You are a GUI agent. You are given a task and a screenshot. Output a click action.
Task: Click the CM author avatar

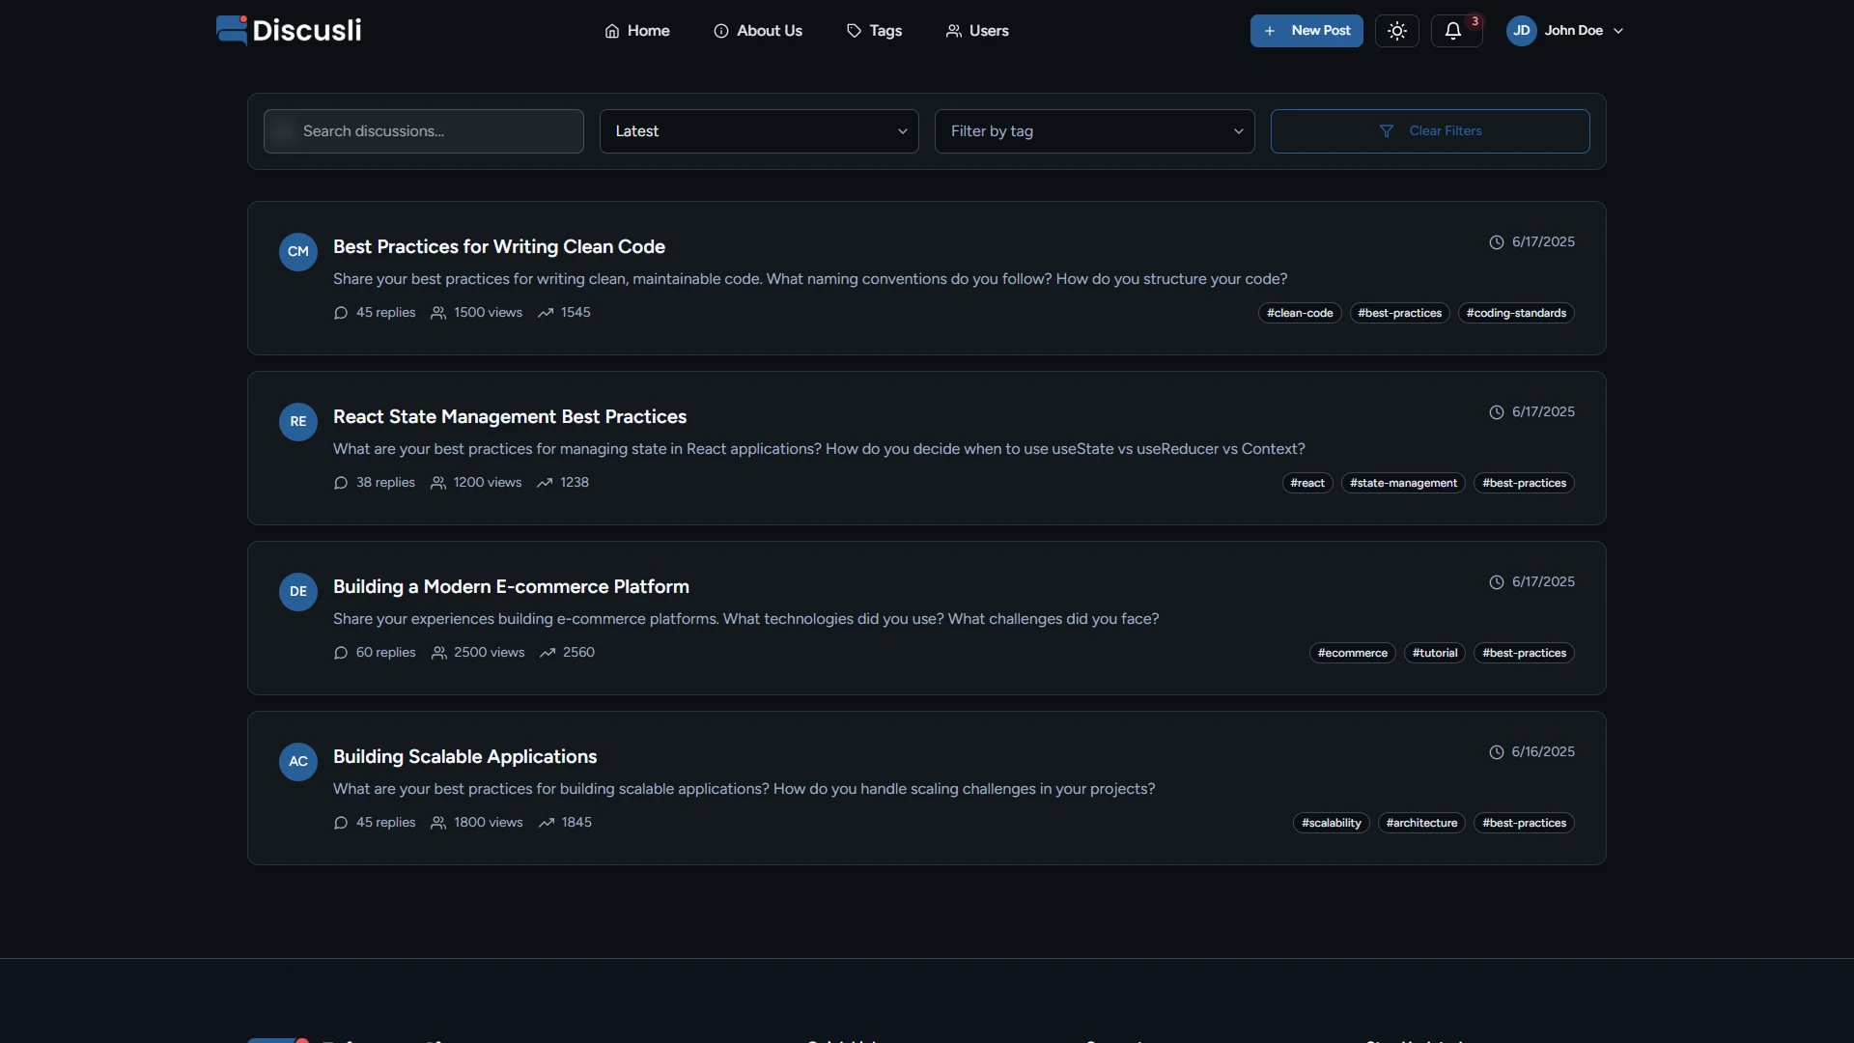click(x=298, y=252)
